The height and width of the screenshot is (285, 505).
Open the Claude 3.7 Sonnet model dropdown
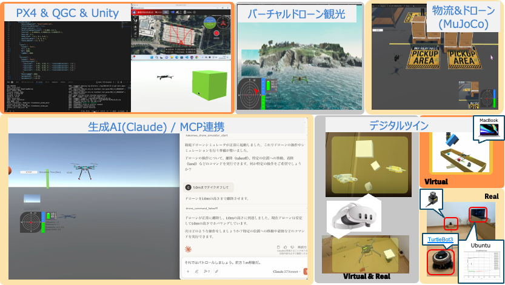tap(287, 272)
